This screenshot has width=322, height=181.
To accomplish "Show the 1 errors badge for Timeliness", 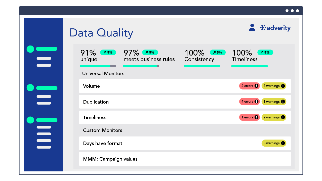I will click(x=250, y=117).
